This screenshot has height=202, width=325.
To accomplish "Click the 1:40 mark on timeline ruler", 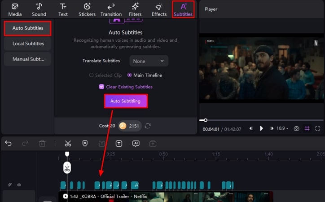I will (x=268, y=154).
